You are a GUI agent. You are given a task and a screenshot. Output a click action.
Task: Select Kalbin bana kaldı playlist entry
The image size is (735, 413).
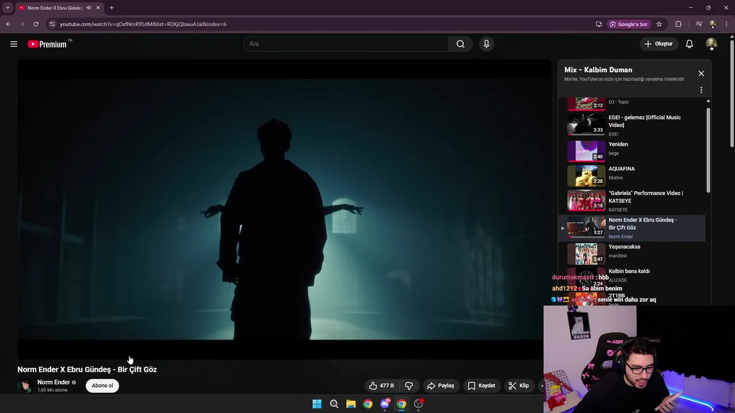pyautogui.click(x=629, y=271)
